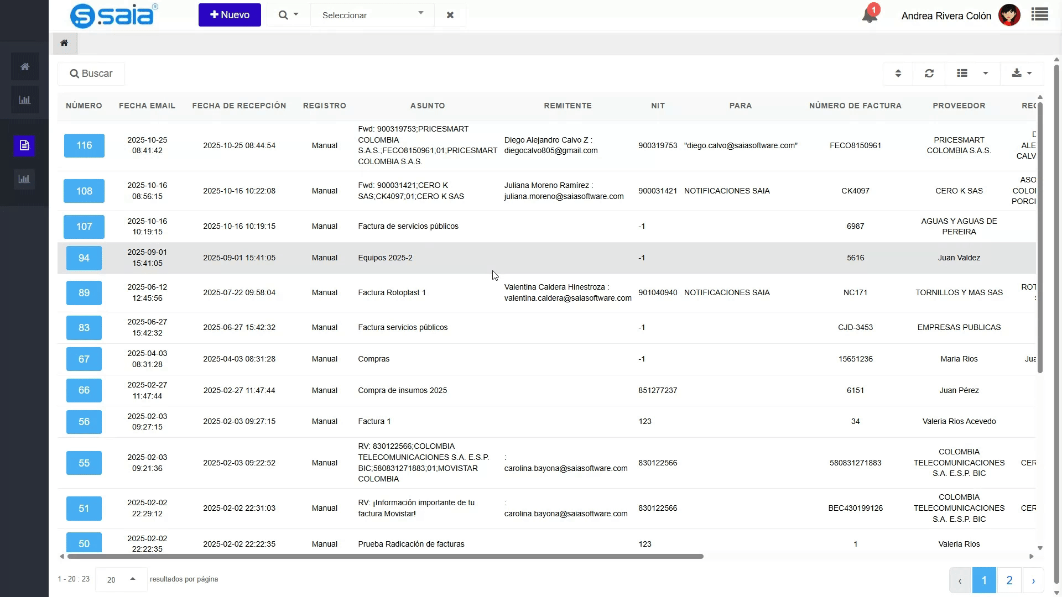Viewport: 1062px width, 597px height.
Task: Open the notifications bell icon
Action: tap(870, 15)
